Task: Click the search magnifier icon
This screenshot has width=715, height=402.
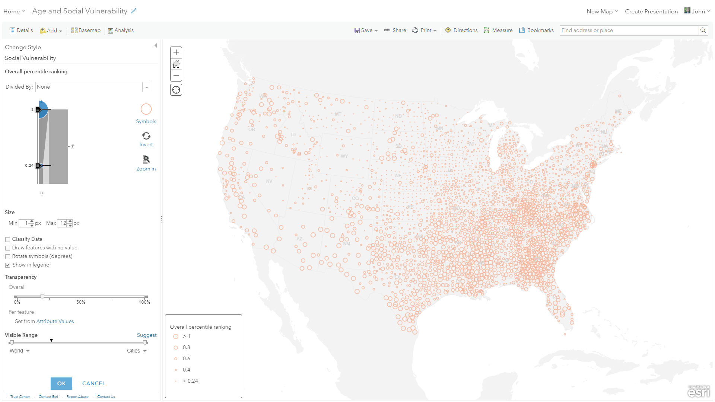Action: click(703, 31)
